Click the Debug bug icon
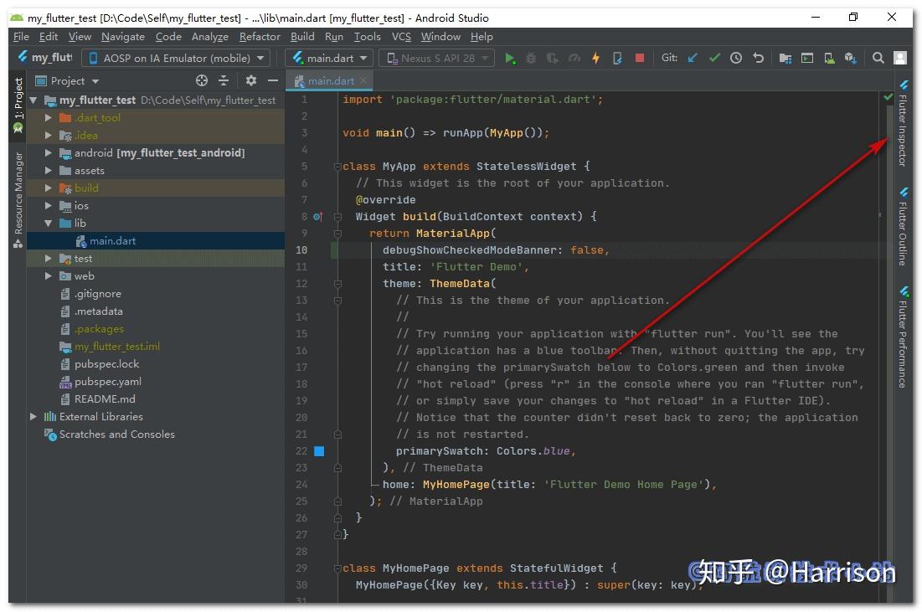Screen dimensions: 922x612 531,59
